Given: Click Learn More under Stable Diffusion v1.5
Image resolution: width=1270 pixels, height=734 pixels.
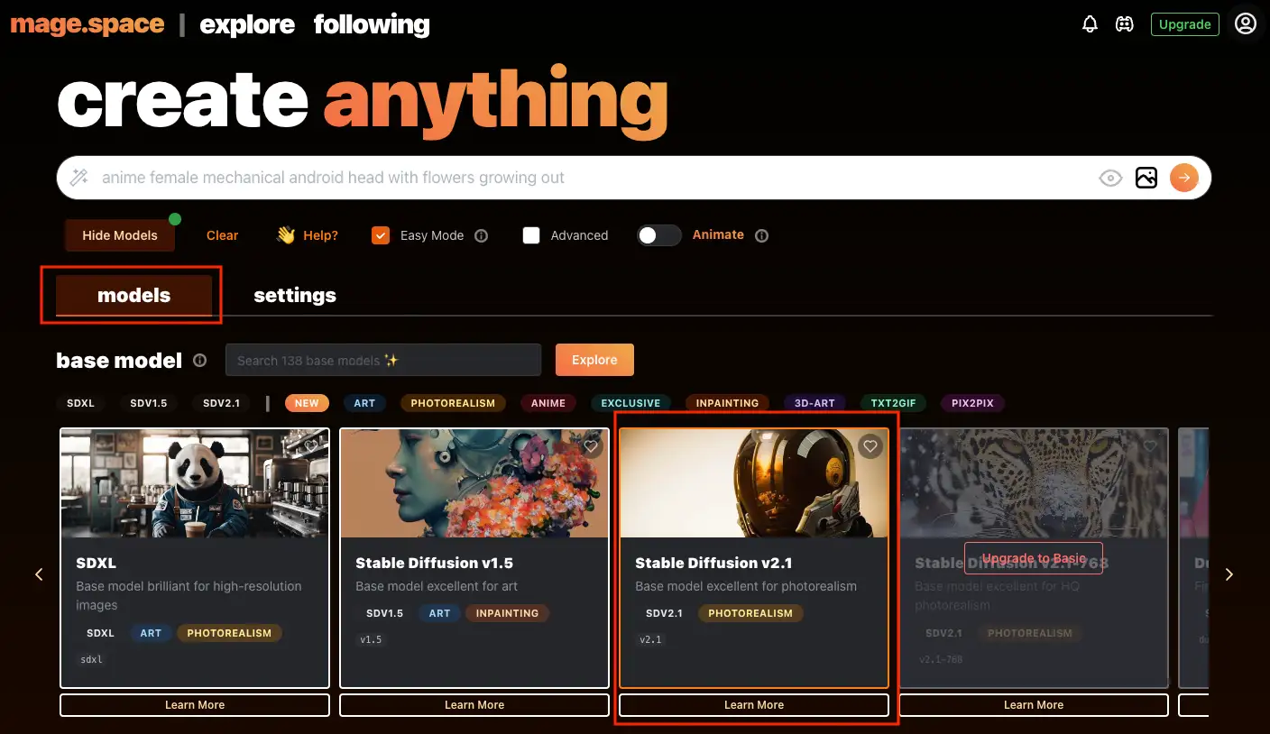Looking at the screenshot, I should pyautogui.click(x=474, y=705).
